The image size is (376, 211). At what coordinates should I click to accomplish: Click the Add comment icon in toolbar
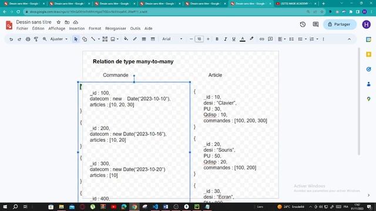click(270, 39)
